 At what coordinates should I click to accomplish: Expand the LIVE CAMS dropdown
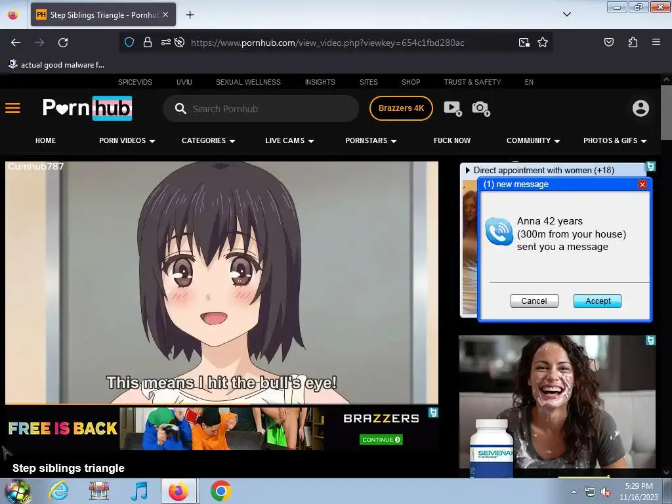289,140
